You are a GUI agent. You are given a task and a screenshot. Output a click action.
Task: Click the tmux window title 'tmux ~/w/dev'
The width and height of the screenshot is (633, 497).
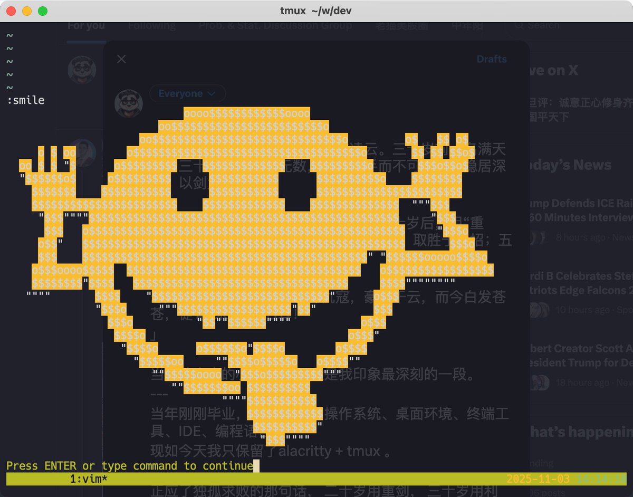(316, 11)
